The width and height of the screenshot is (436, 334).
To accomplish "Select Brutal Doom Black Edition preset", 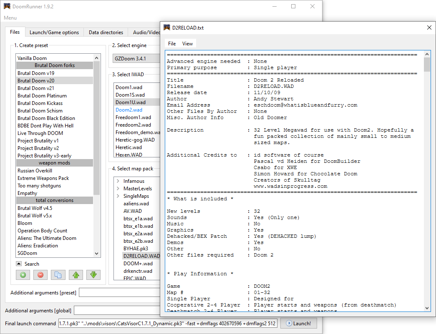I will (55, 118).
